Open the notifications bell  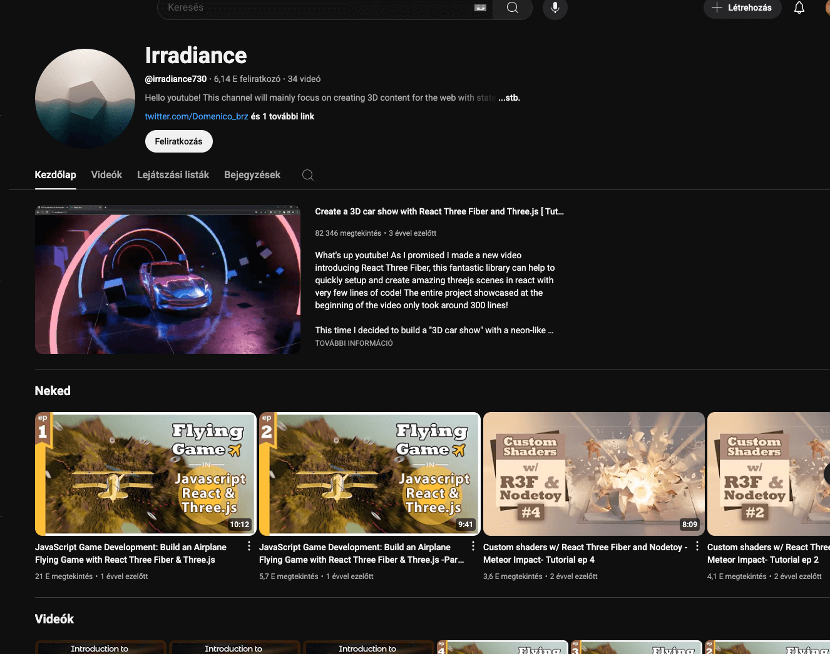(799, 8)
